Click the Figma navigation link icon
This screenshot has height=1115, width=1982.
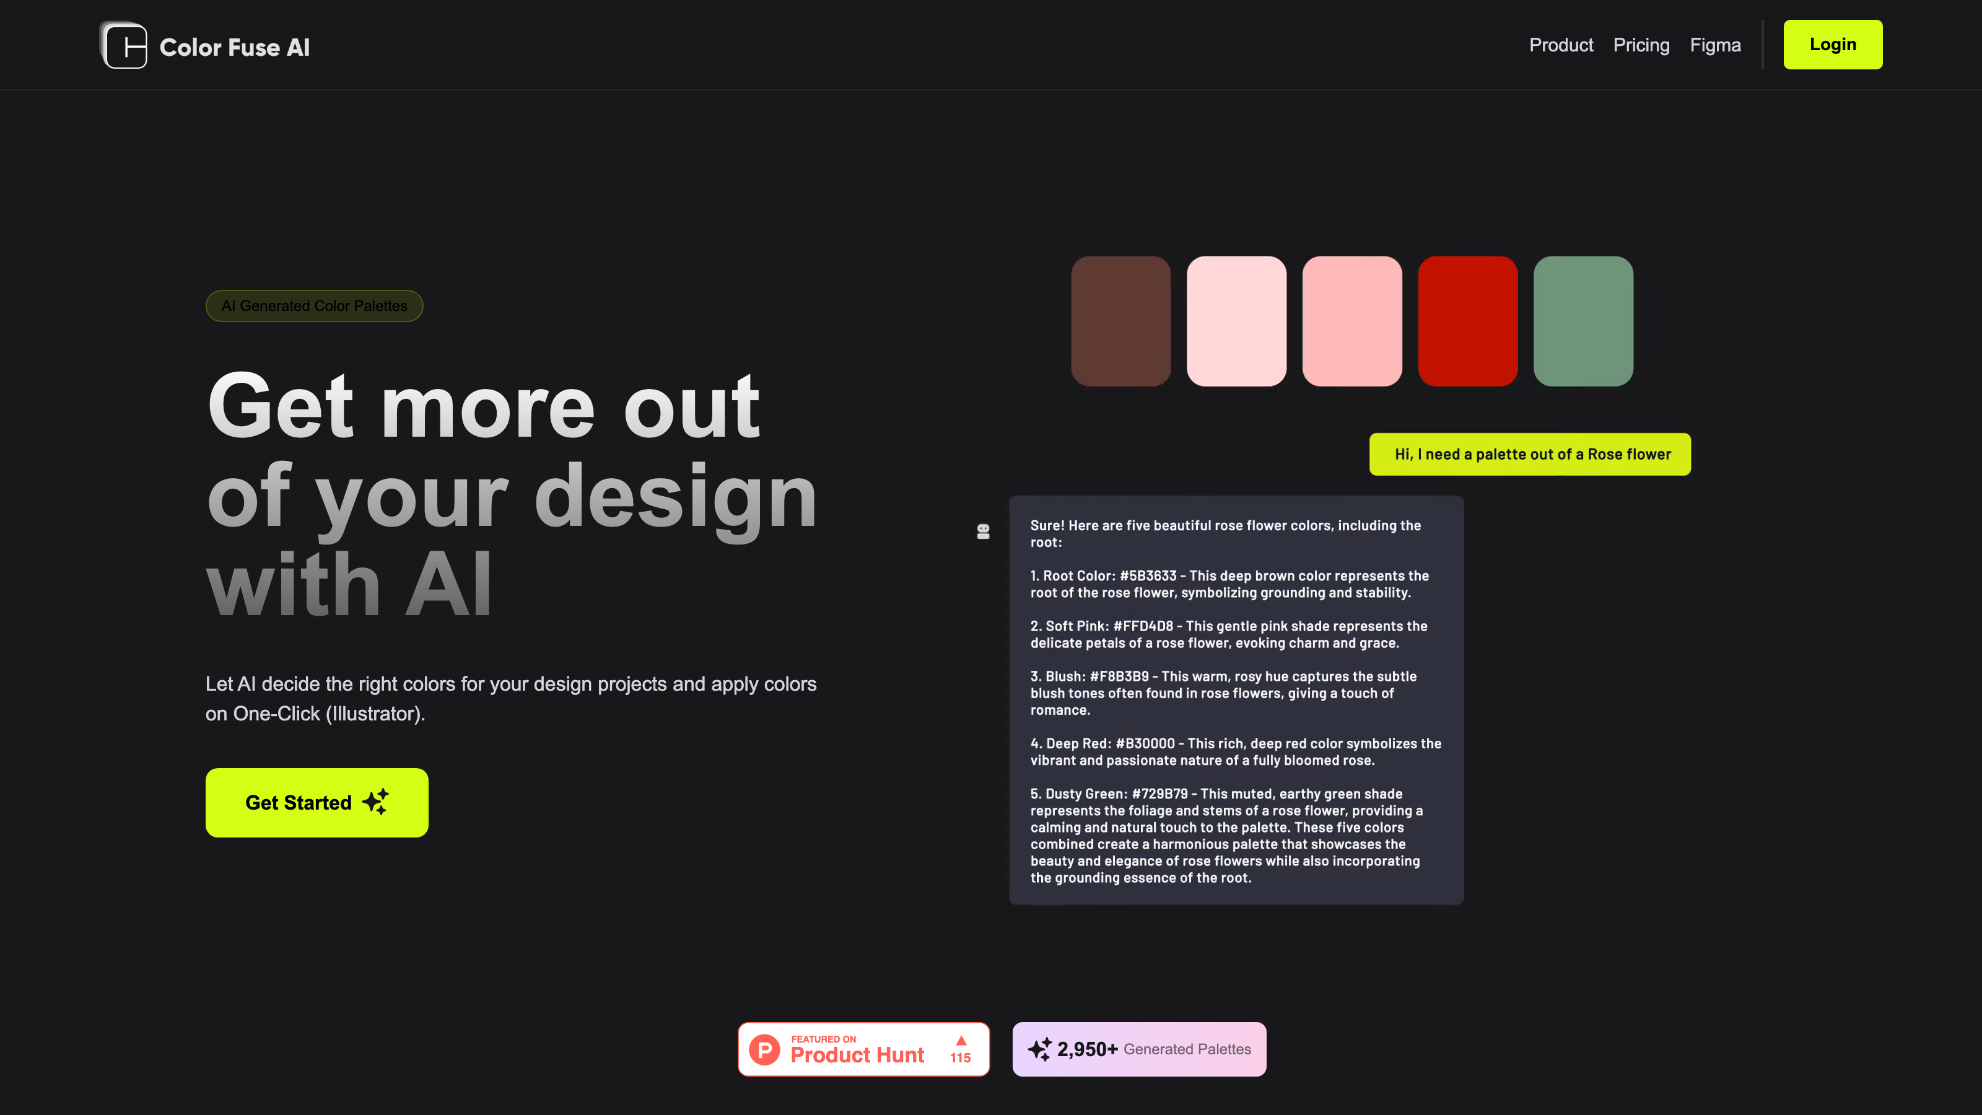point(1715,45)
